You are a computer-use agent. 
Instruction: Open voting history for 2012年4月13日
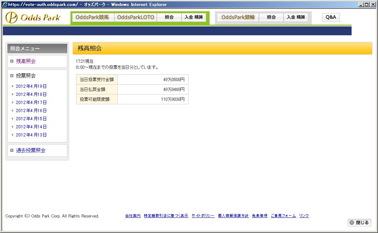tap(31, 135)
